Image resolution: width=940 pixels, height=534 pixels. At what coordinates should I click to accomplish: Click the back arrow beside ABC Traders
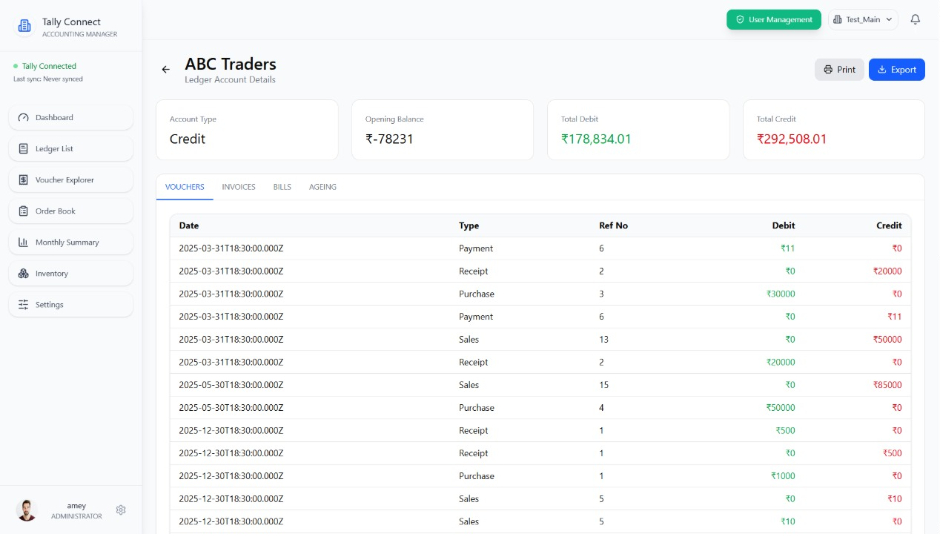click(x=166, y=70)
